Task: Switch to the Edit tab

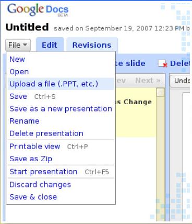Action: click(x=50, y=45)
